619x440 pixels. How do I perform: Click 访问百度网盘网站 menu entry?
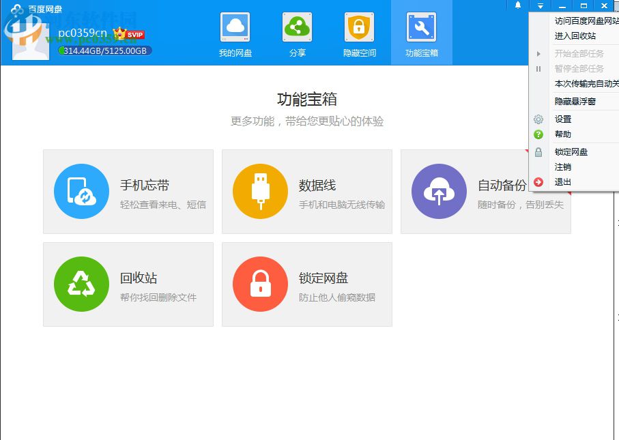coord(581,21)
